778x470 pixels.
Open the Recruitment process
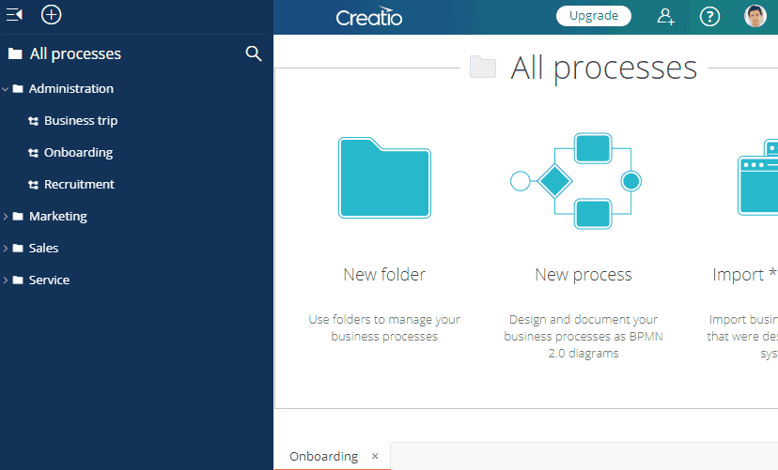79,184
